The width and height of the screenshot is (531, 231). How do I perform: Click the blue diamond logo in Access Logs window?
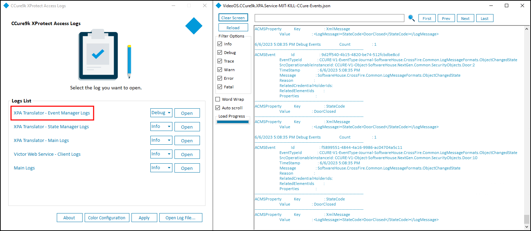click(194, 26)
